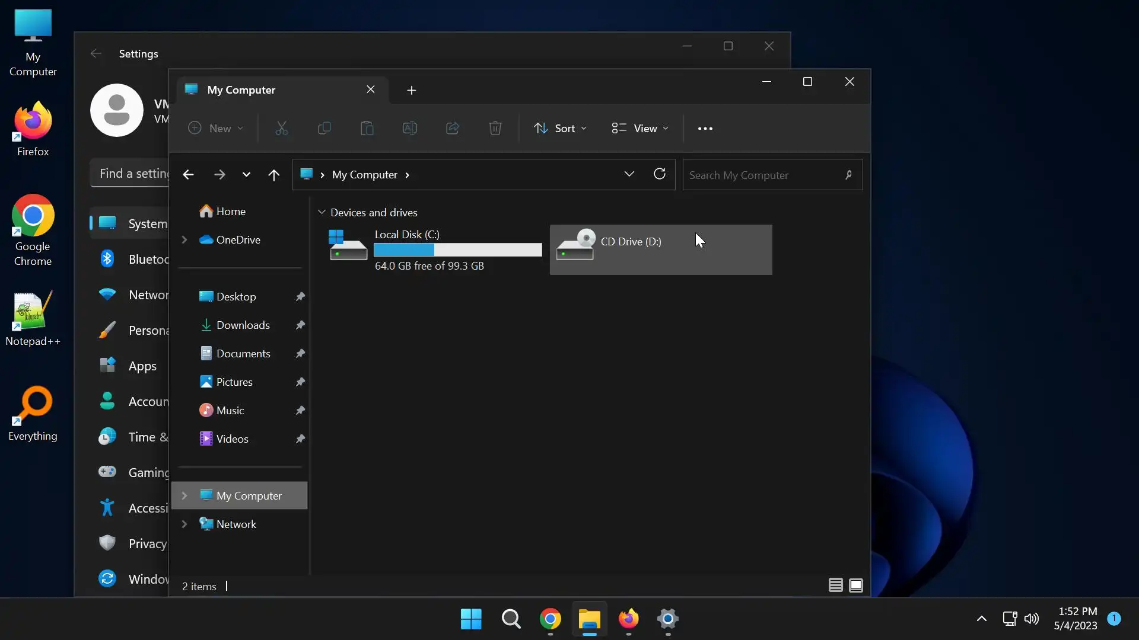Viewport: 1139px width, 640px height.
Task: Click the Apps category in Settings
Action: (x=142, y=366)
